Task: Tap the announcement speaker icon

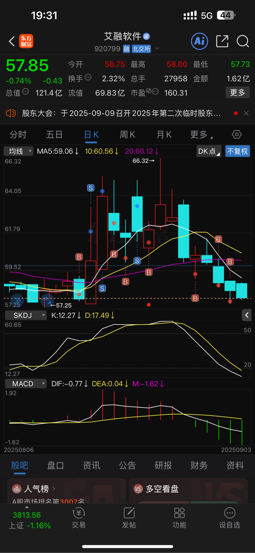Action: point(11,113)
